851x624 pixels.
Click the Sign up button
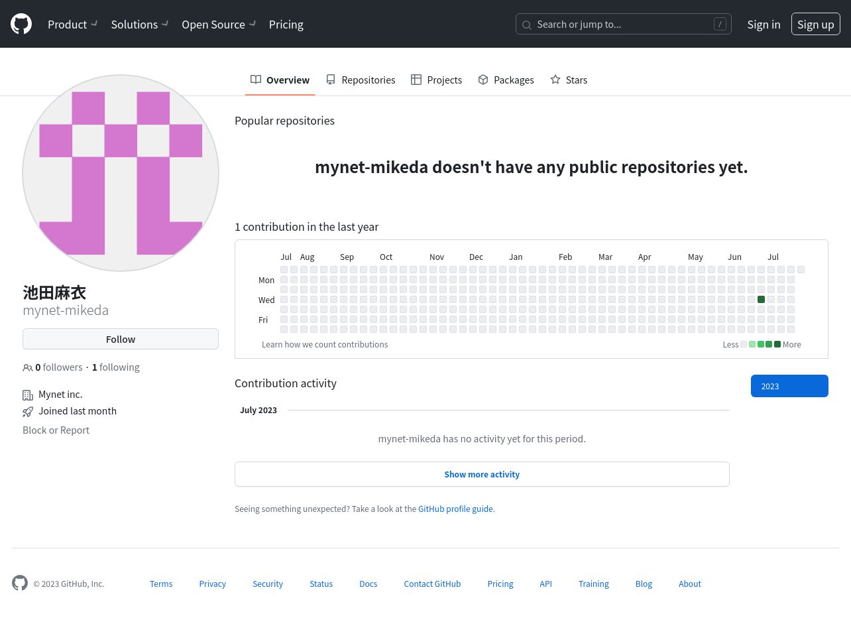(x=816, y=24)
